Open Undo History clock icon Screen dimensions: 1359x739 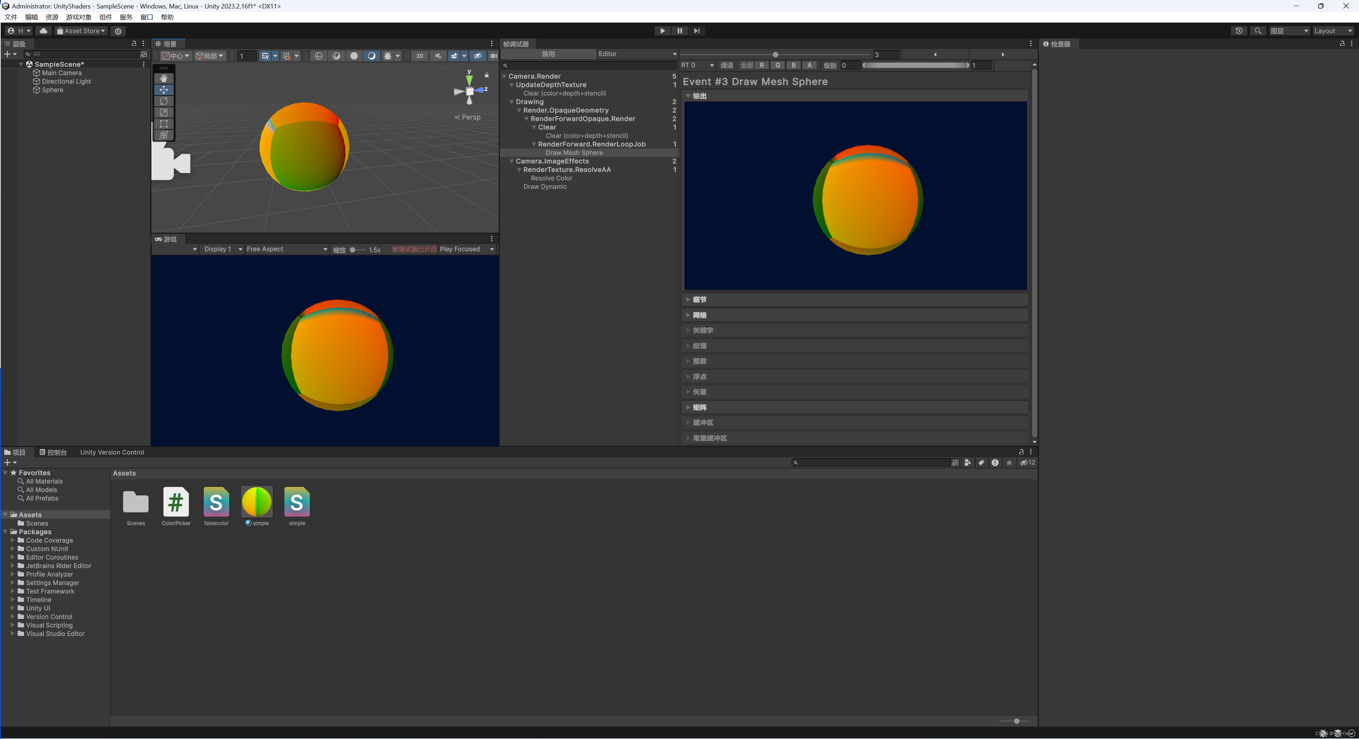[x=1239, y=31]
